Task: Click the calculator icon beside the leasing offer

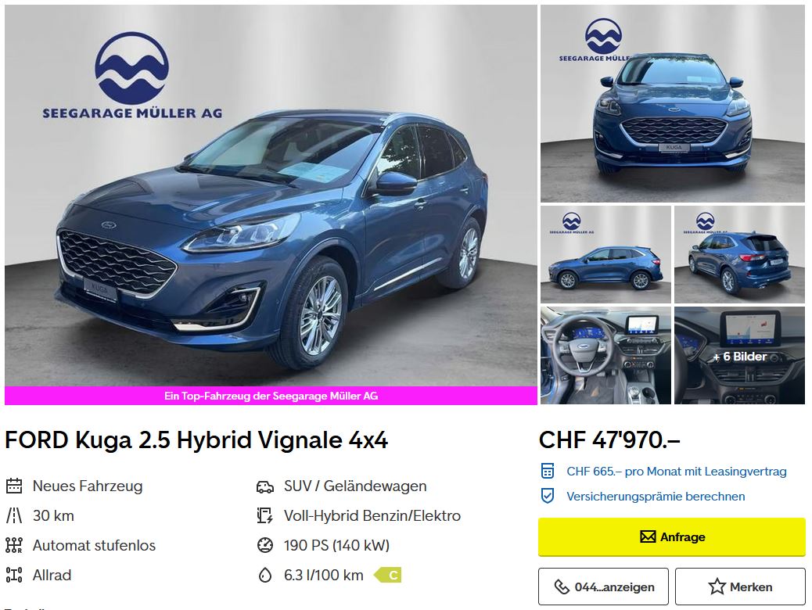Action: pos(548,472)
